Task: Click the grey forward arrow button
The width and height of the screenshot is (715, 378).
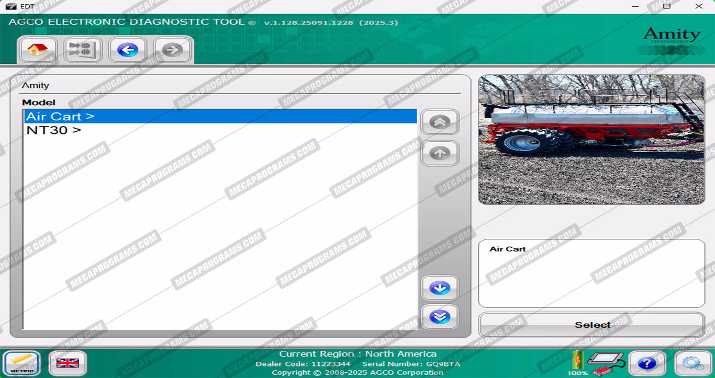Action: tap(172, 50)
